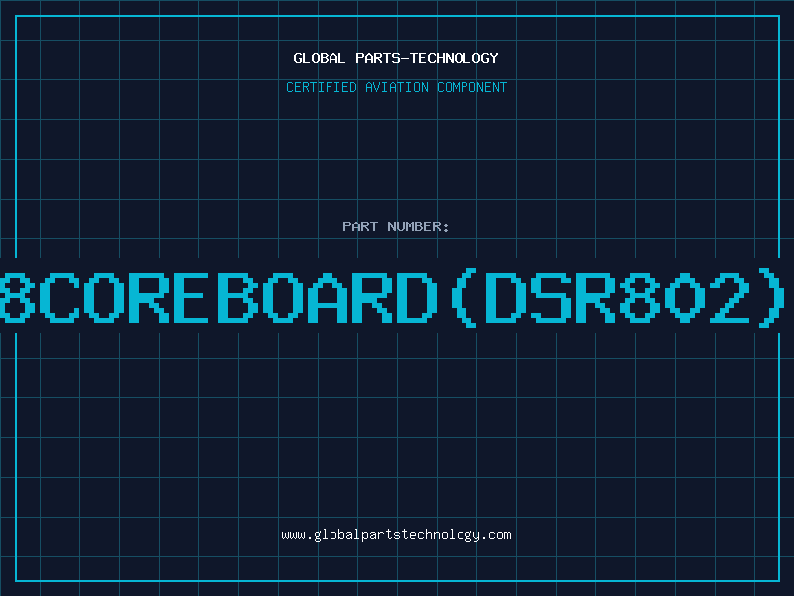
Task: Select the word TECHNOLOGY in header
Action: [455, 58]
